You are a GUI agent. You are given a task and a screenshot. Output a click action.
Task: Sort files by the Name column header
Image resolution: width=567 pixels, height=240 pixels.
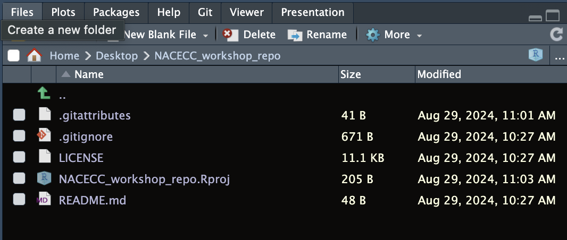tap(88, 74)
